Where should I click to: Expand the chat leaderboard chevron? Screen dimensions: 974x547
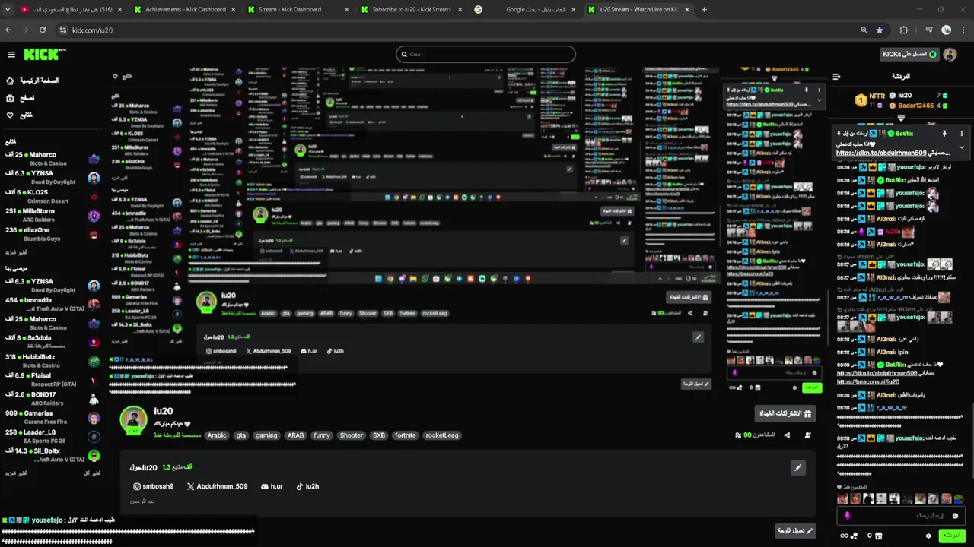(901, 118)
